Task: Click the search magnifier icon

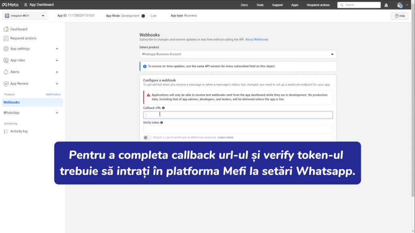Action: click(342, 5)
